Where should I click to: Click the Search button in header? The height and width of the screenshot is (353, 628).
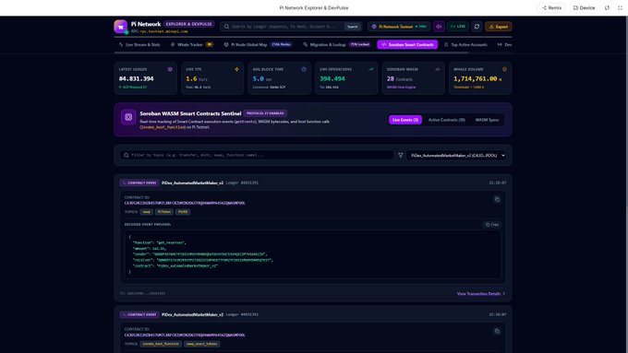(353, 27)
